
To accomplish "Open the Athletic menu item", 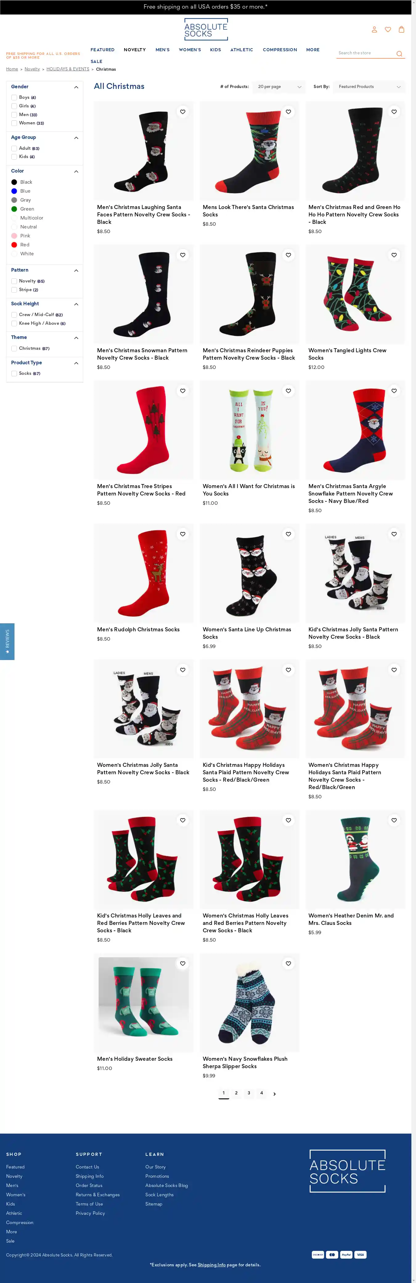I will [x=242, y=50].
